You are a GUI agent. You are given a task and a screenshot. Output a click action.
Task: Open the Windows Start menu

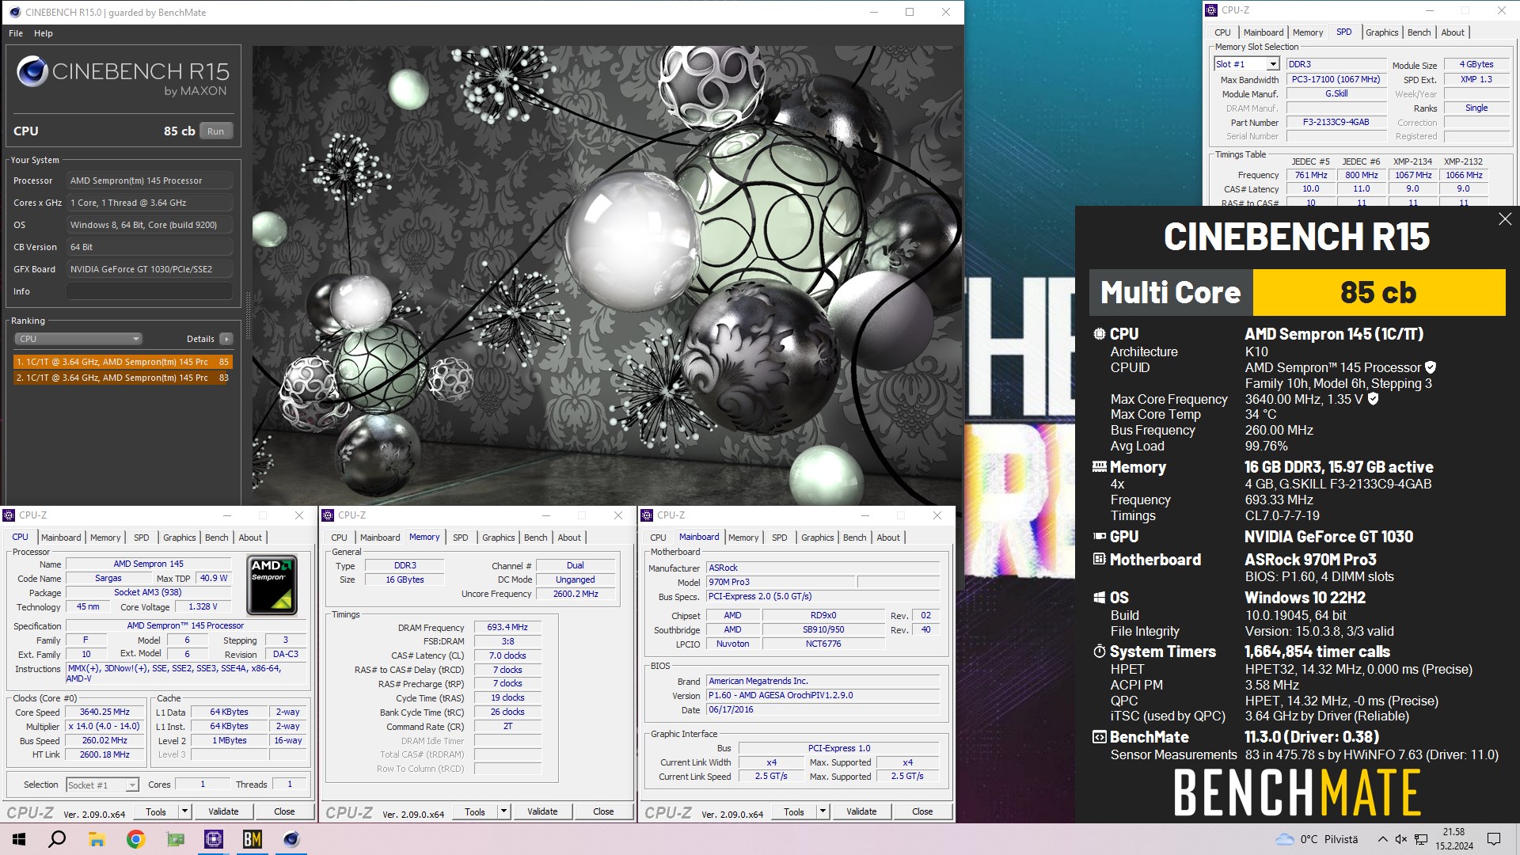coord(19,839)
